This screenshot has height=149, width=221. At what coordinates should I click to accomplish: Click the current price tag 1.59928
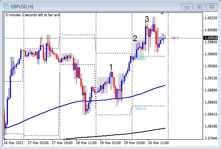(210, 38)
